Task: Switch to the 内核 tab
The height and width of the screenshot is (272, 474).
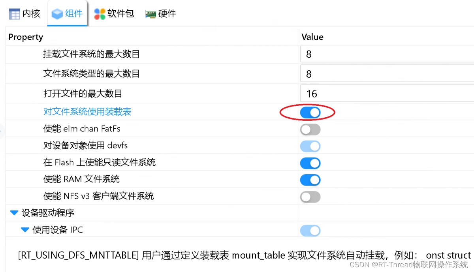Action: point(24,13)
